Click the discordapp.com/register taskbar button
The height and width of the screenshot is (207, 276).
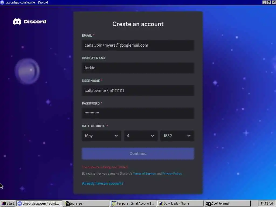39,203
